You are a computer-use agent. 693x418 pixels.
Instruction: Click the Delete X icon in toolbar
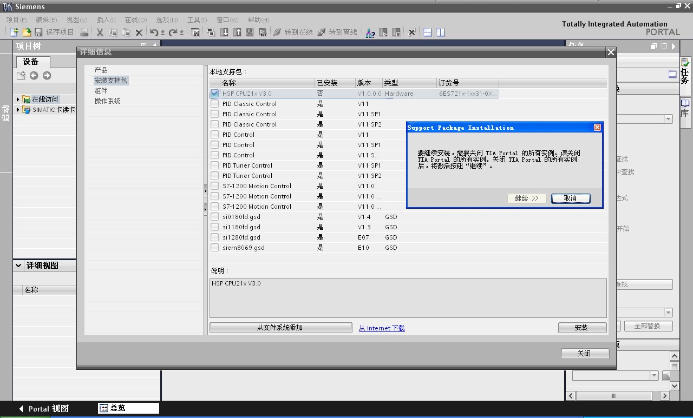[x=139, y=32]
